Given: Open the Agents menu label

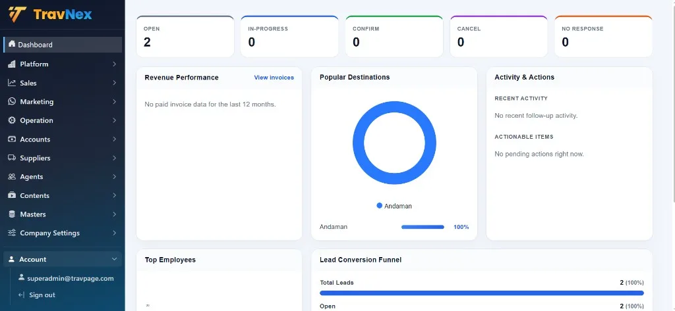Looking at the screenshot, I should (x=32, y=177).
